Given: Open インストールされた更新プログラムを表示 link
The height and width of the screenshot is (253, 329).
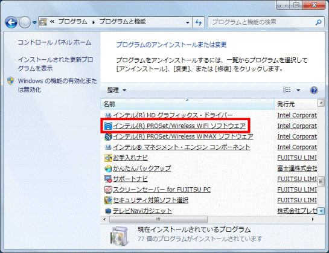Looking at the screenshot, I should (x=56, y=64).
